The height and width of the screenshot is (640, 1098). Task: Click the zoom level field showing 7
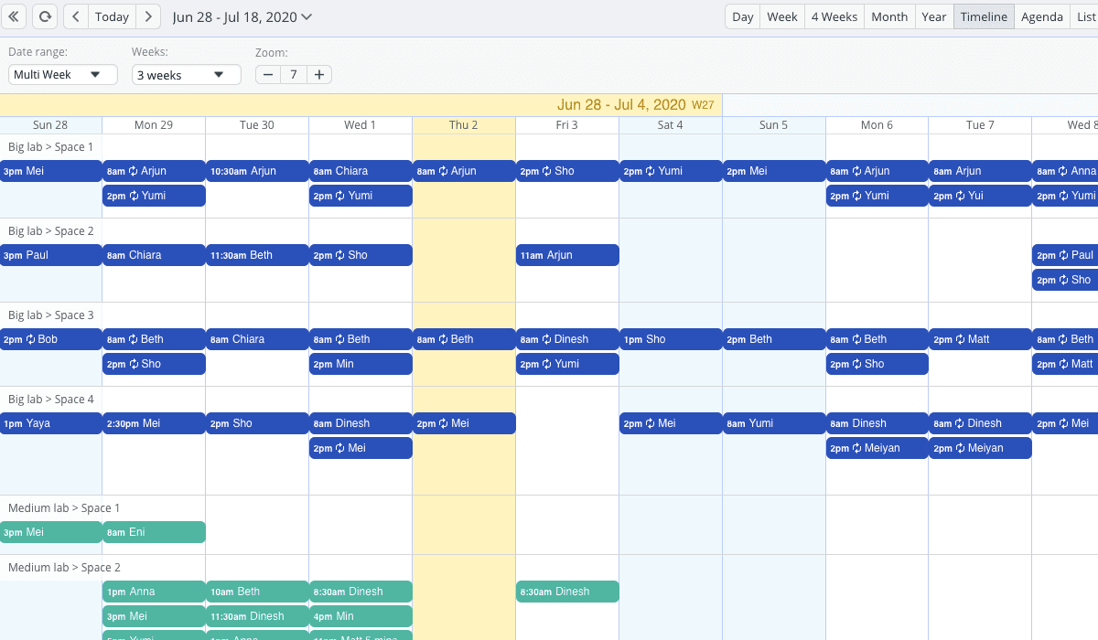(x=293, y=75)
